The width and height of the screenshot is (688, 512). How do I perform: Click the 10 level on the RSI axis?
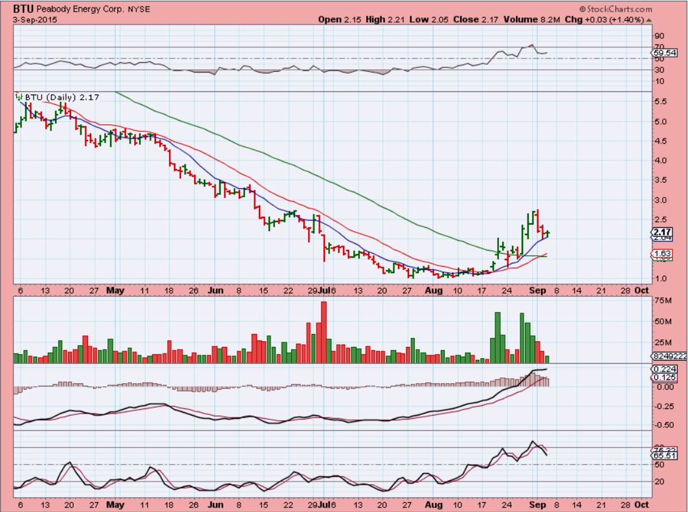660,81
